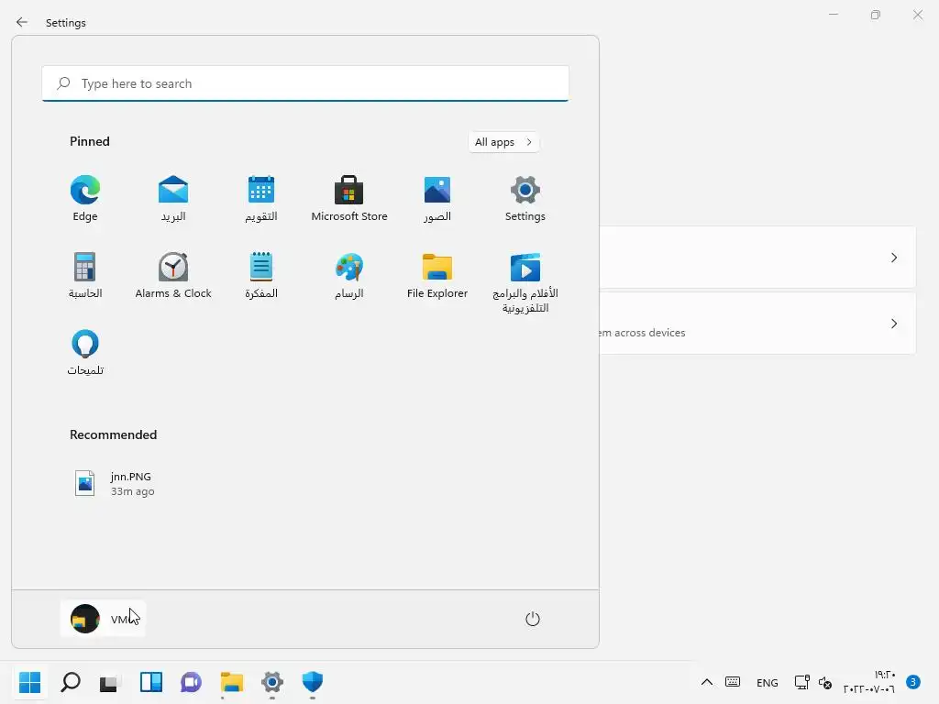
Task: Open taskbar Search magnifier
Action: [x=70, y=682]
